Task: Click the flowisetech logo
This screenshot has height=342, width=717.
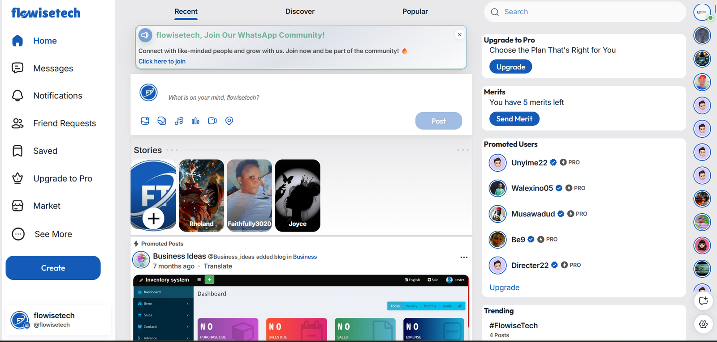Action: [46, 13]
